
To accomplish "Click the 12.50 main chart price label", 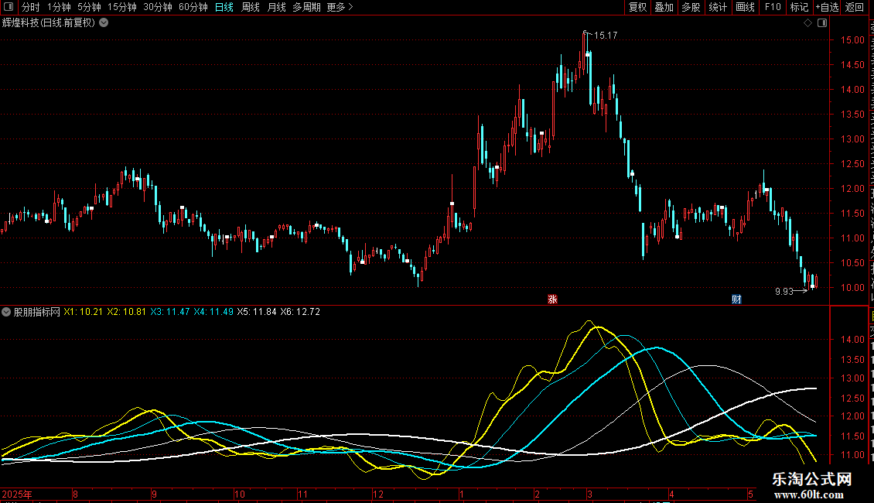I will (852, 164).
